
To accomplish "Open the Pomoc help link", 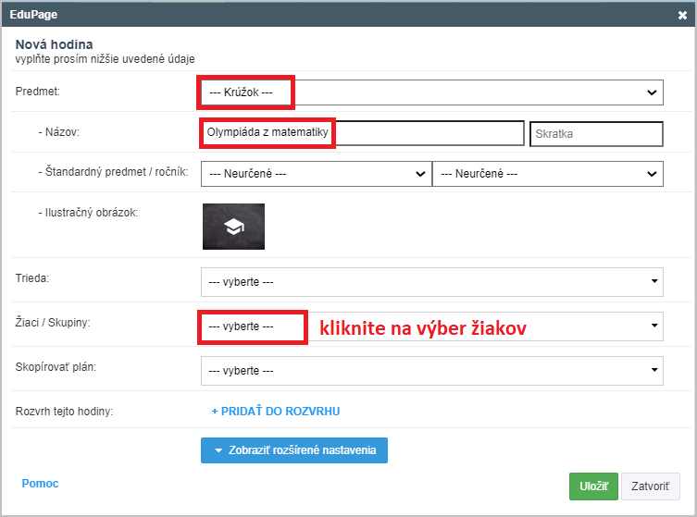I will [x=40, y=484].
